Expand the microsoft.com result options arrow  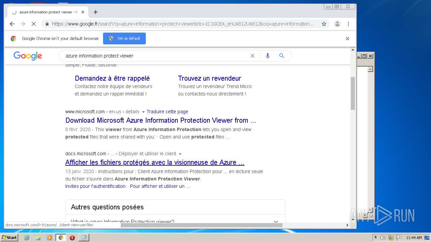point(143,112)
